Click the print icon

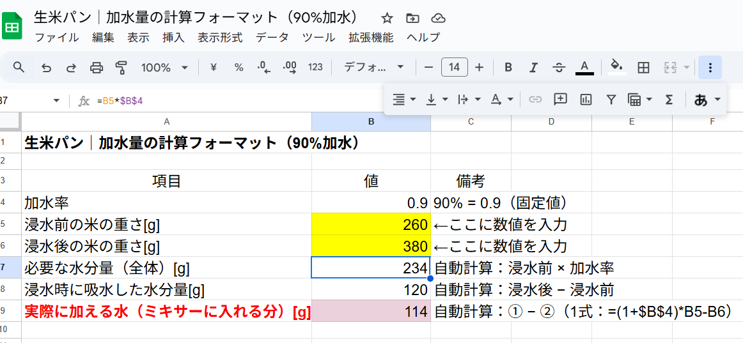pos(96,67)
